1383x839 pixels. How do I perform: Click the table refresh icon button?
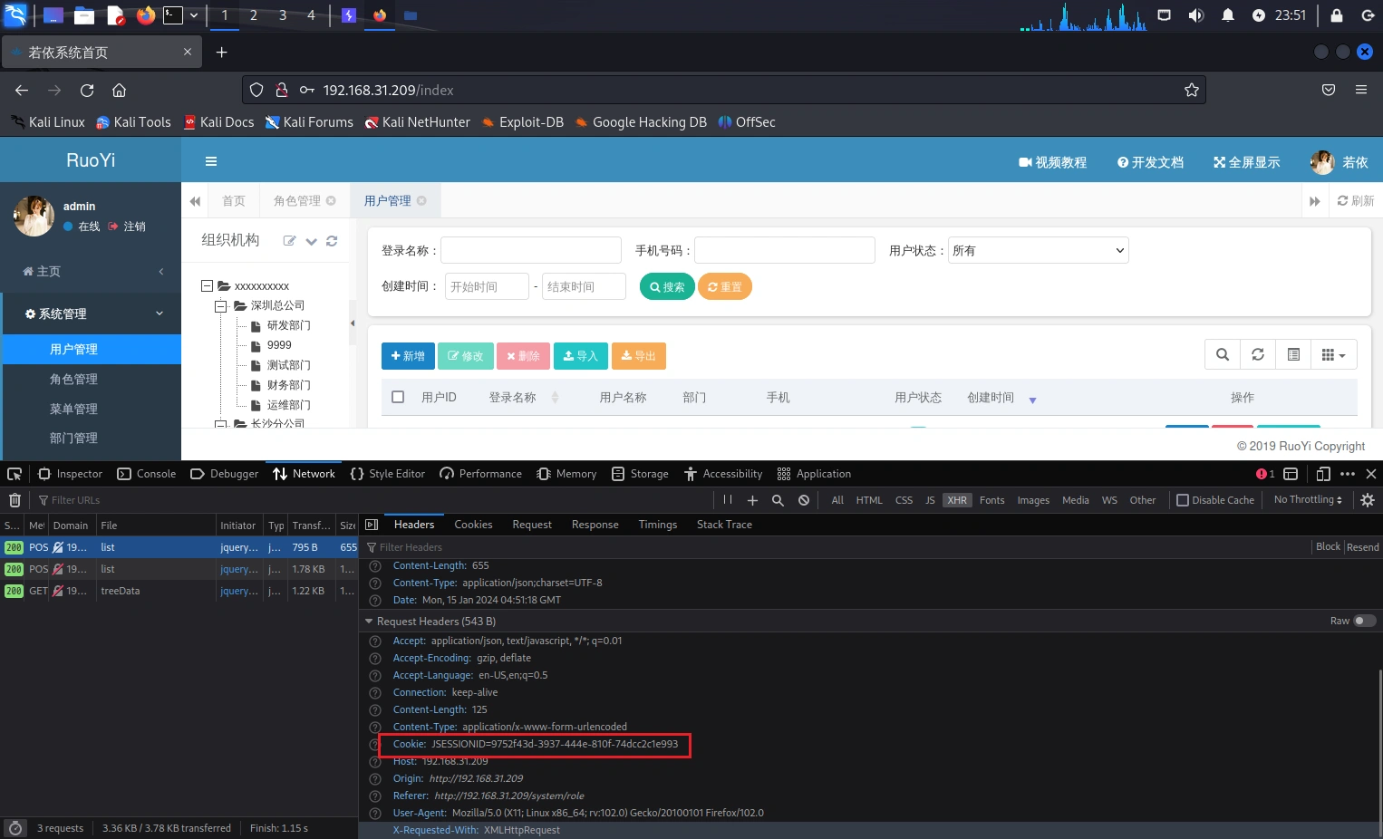coord(1258,355)
